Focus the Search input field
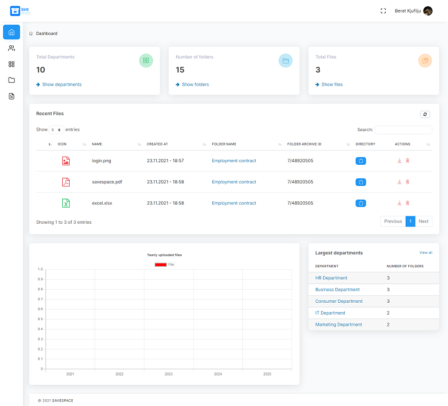 coord(403,130)
